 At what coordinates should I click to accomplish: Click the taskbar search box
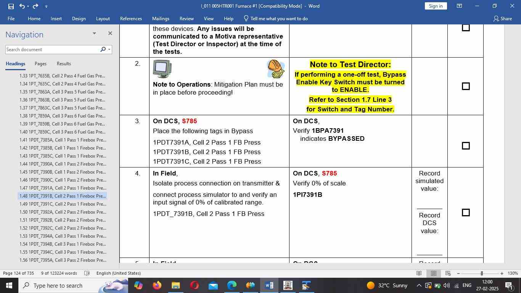tap(74, 285)
